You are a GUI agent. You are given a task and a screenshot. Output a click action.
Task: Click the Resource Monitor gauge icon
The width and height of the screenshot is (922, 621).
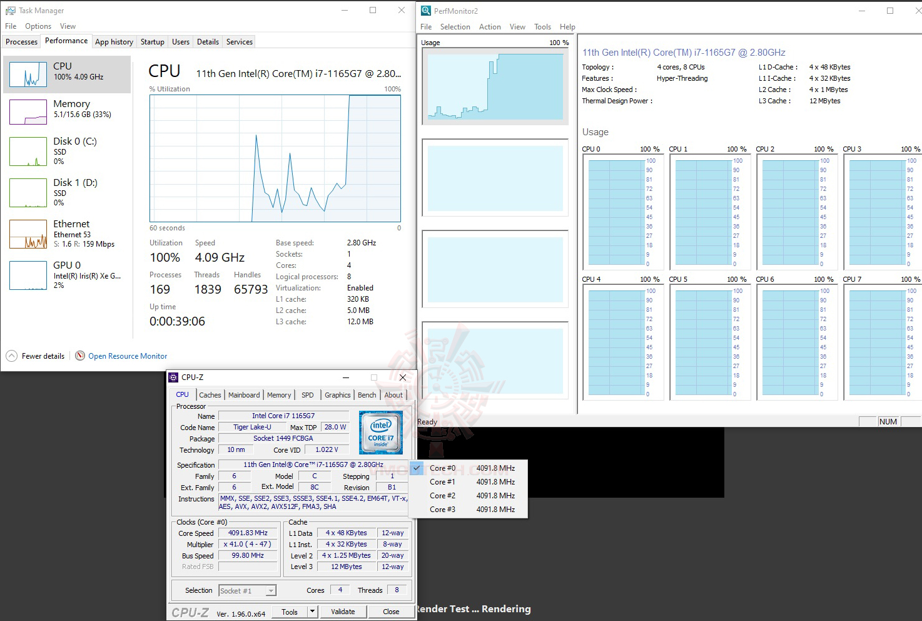[x=80, y=356]
